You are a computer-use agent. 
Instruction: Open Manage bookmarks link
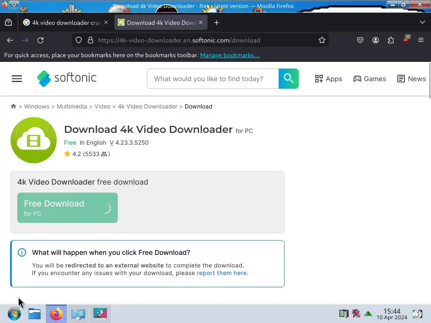click(x=230, y=55)
